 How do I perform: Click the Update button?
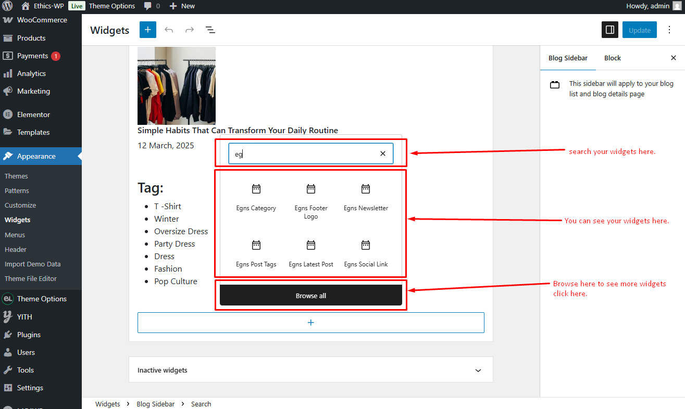pyautogui.click(x=640, y=30)
